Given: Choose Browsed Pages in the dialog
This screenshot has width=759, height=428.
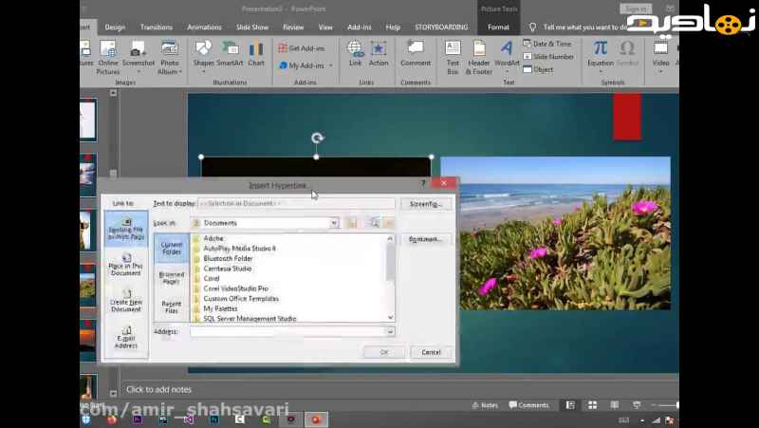Looking at the screenshot, I should tap(172, 277).
